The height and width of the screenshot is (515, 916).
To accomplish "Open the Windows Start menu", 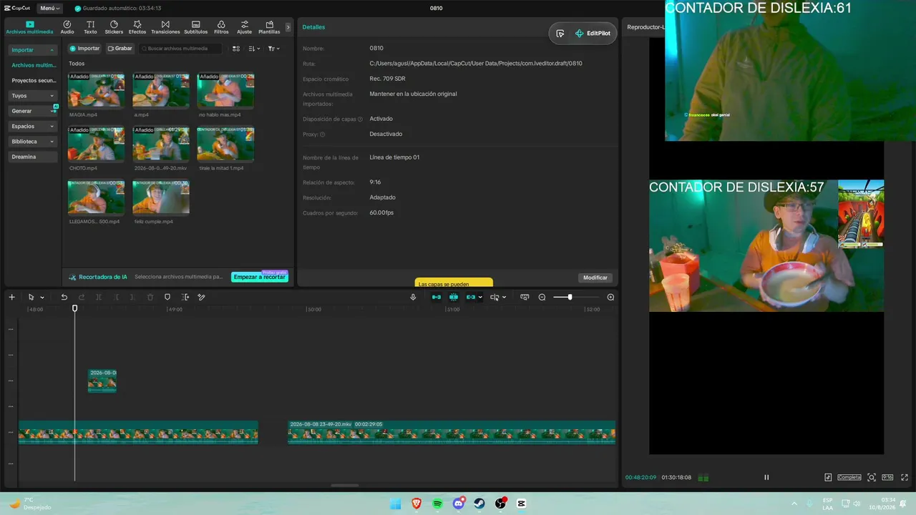I will click(395, 504).
